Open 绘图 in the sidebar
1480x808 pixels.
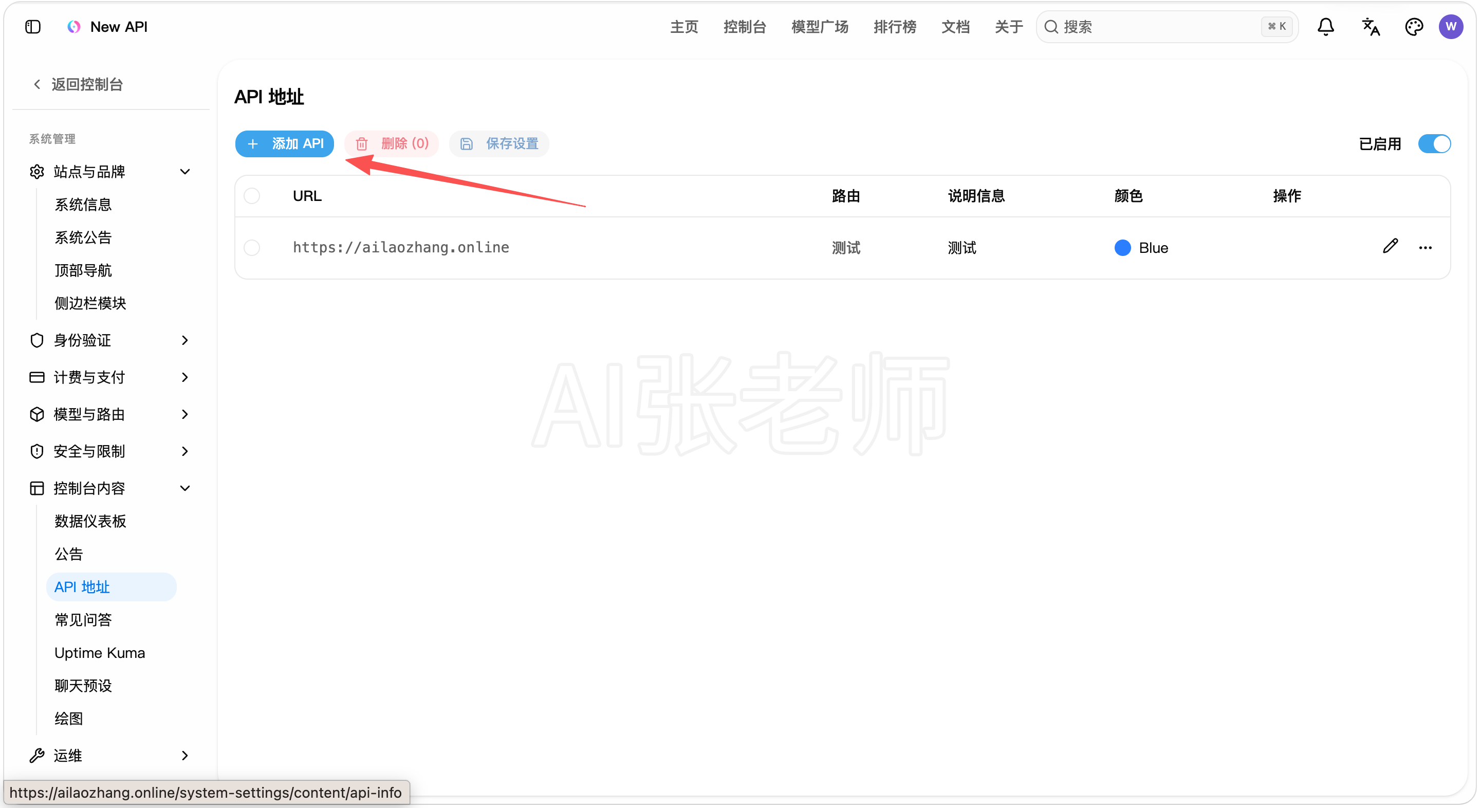point(68,719)
